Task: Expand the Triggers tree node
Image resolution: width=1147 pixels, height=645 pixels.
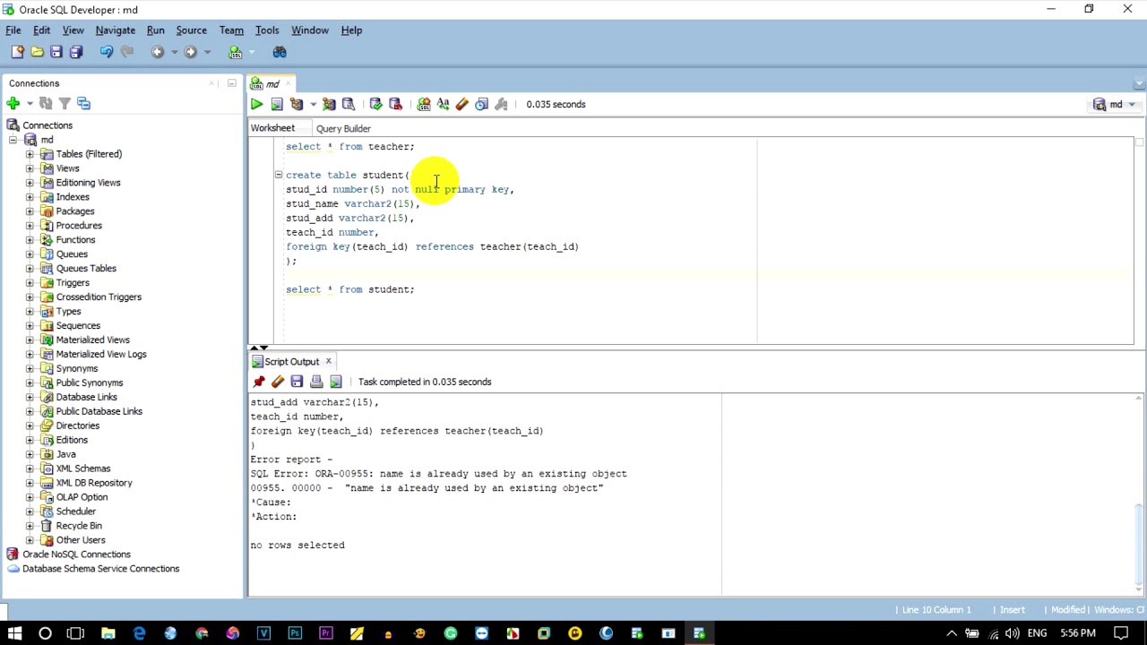Action: point(30,283)
